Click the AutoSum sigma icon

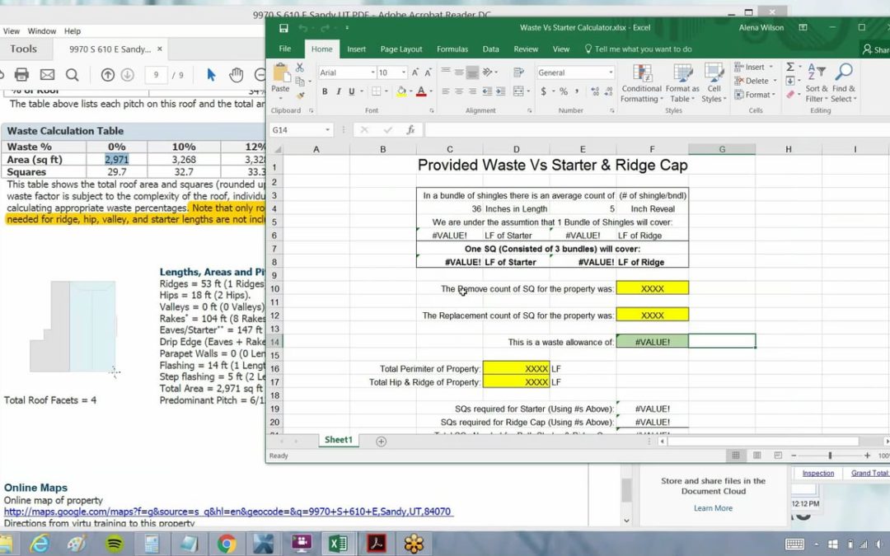(790, 67)
